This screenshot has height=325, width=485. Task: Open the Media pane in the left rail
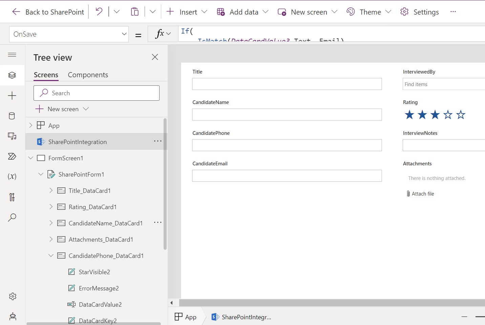coord(12,136)
